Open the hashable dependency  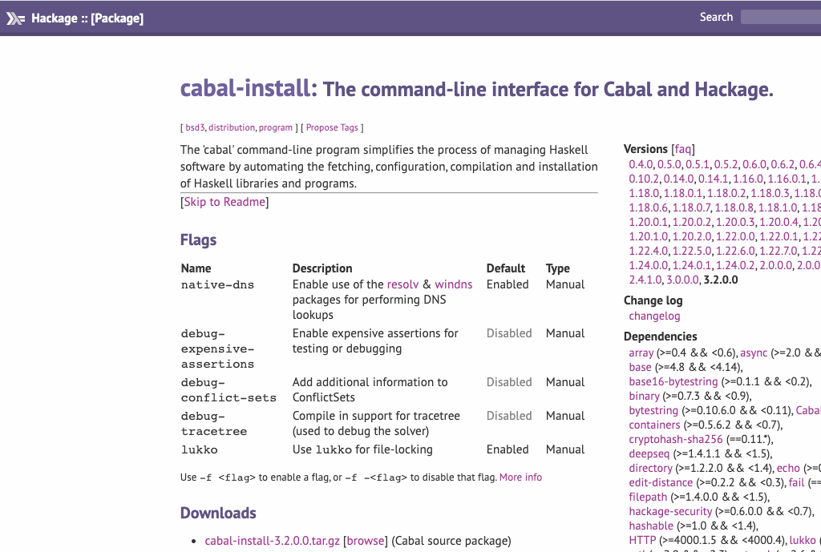(651, 526)
